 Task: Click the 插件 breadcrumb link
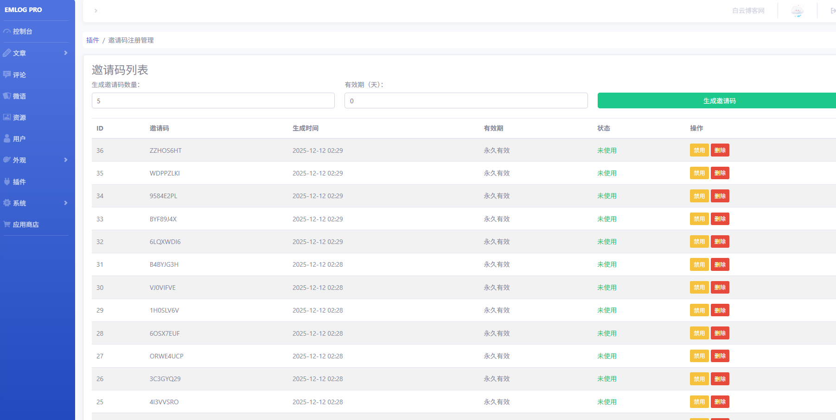coord(92,40)
